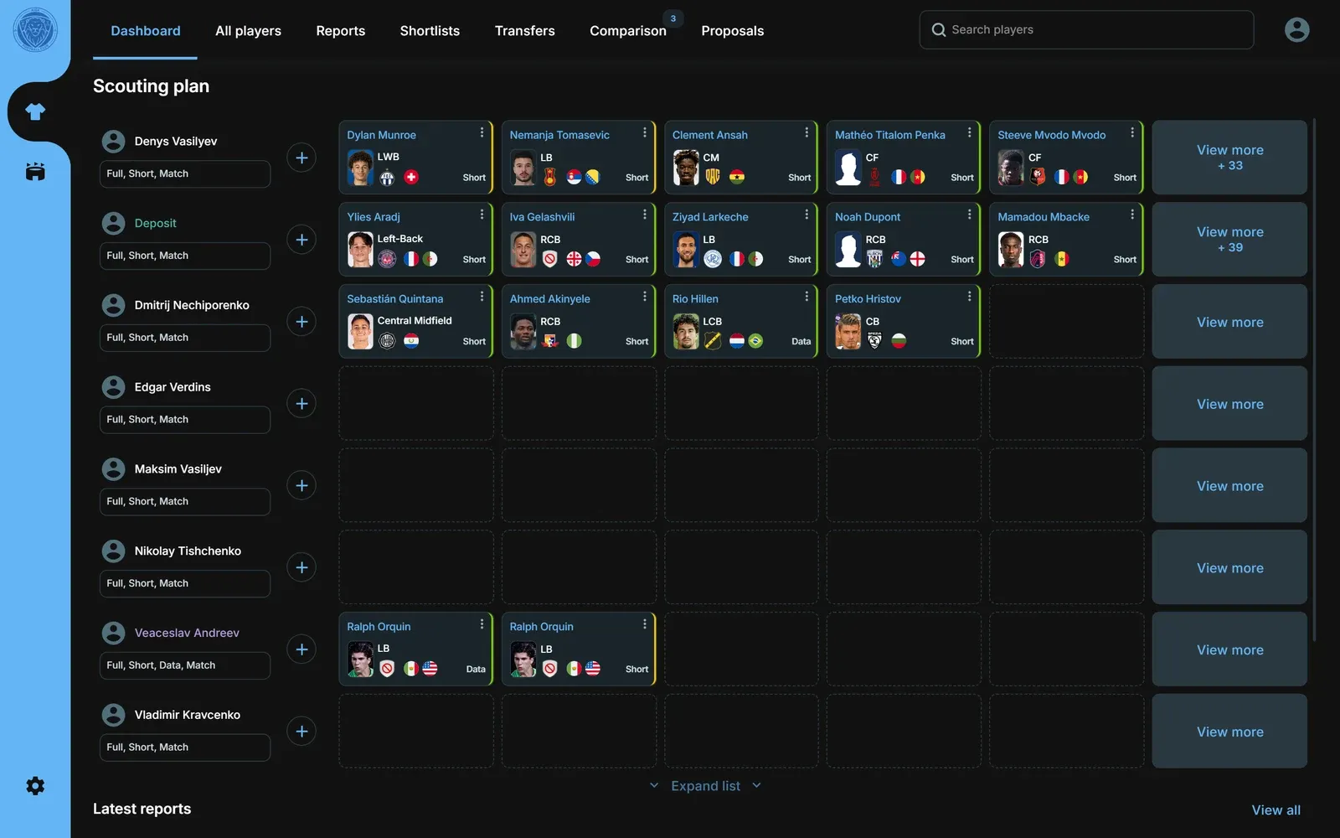This screenshot has height=838, width=1340.
Task: Open the Transfers tab
Action: [x=525, y=31]
